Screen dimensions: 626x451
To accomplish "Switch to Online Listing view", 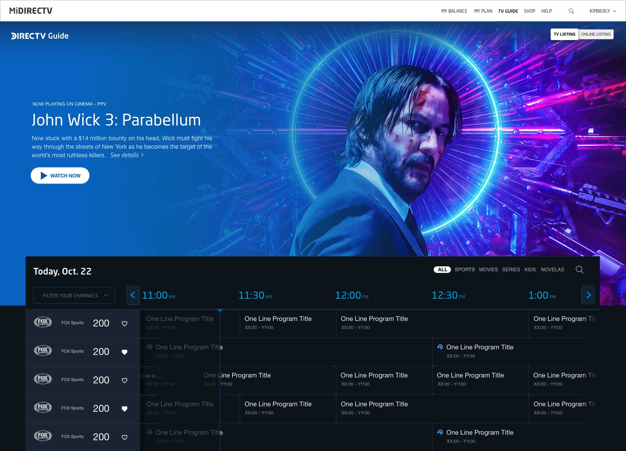I will (x=596, y=34).
